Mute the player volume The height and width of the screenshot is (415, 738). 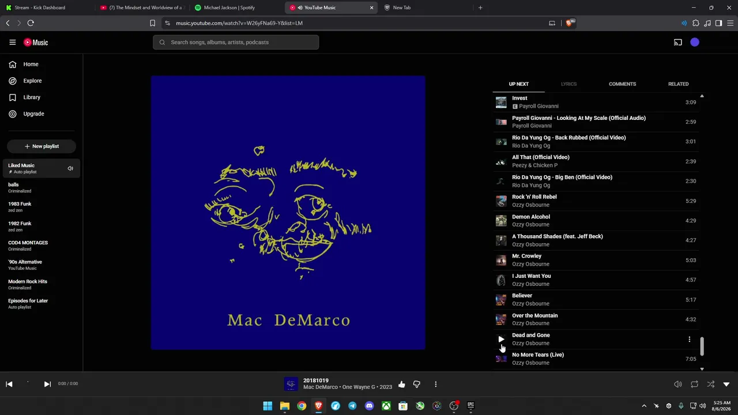[678, 384]
